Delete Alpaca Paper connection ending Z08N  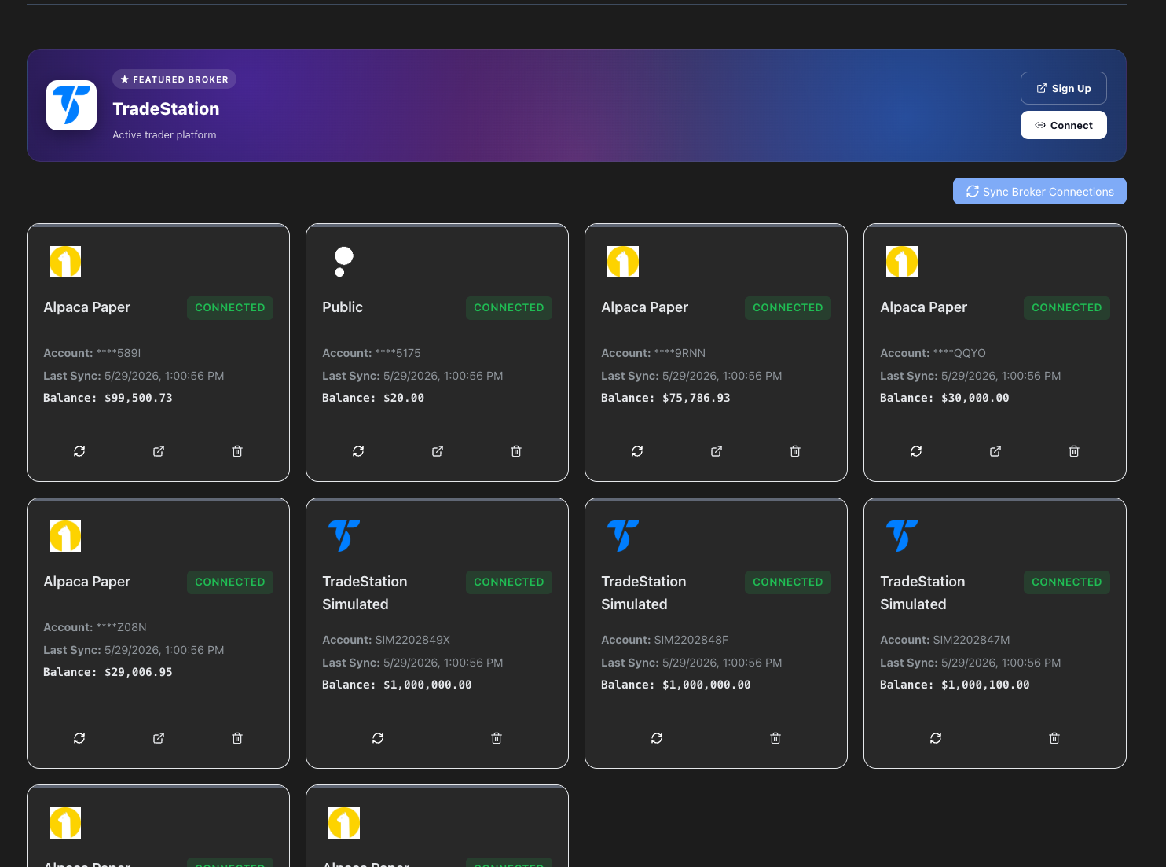[237, 738]
